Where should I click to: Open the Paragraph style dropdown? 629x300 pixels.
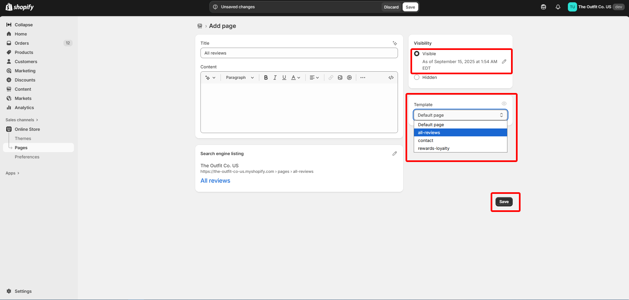pyautogui.click(x=240, y=78)
